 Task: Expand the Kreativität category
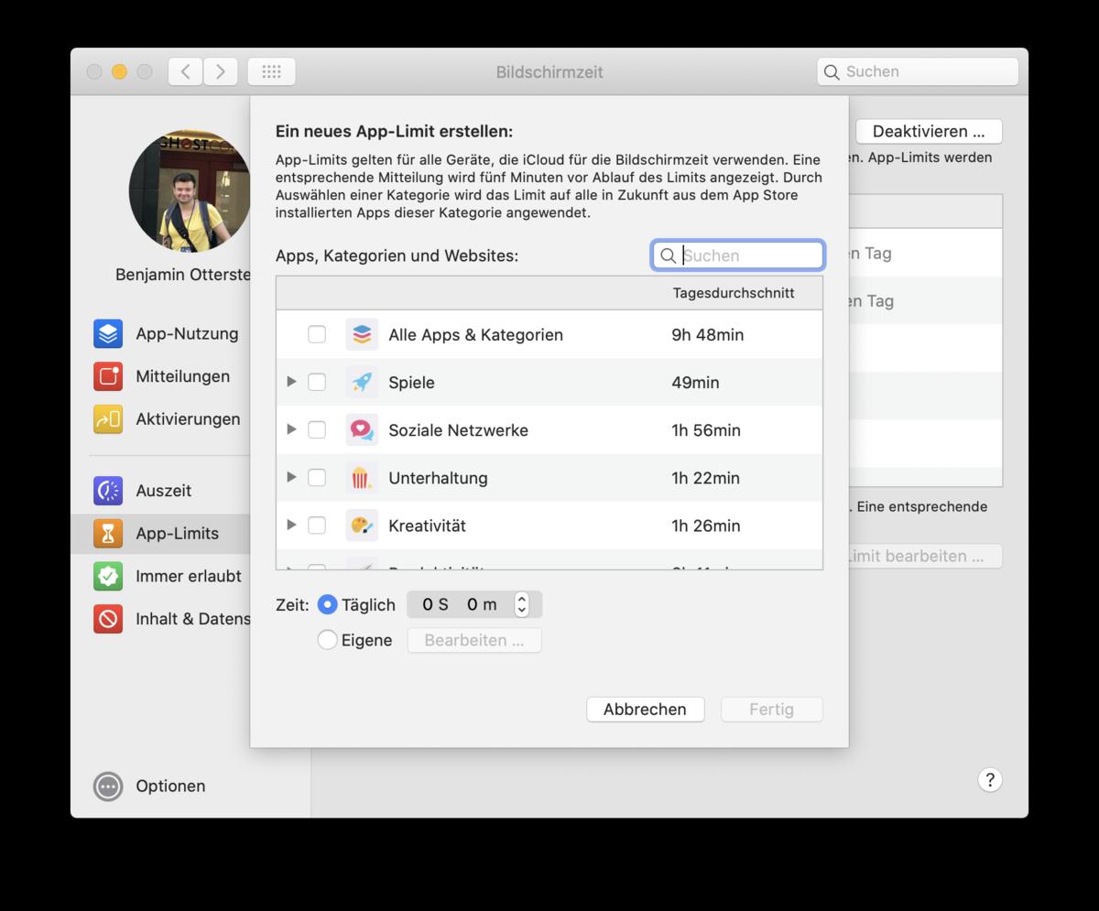coord(292,525)
